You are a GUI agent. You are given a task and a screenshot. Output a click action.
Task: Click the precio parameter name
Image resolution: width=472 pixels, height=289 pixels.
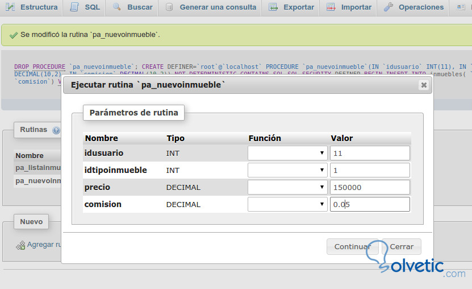coord(97,187)
